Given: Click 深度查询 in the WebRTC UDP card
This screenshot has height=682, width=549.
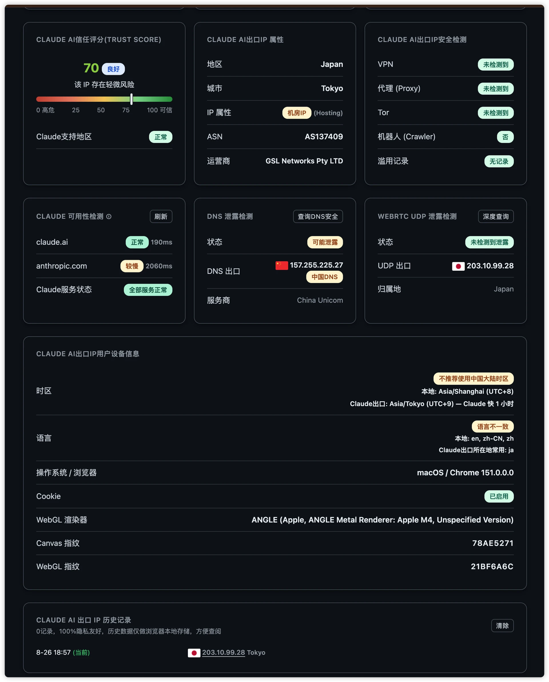Looking at the screenshot, I should [496, 216].
